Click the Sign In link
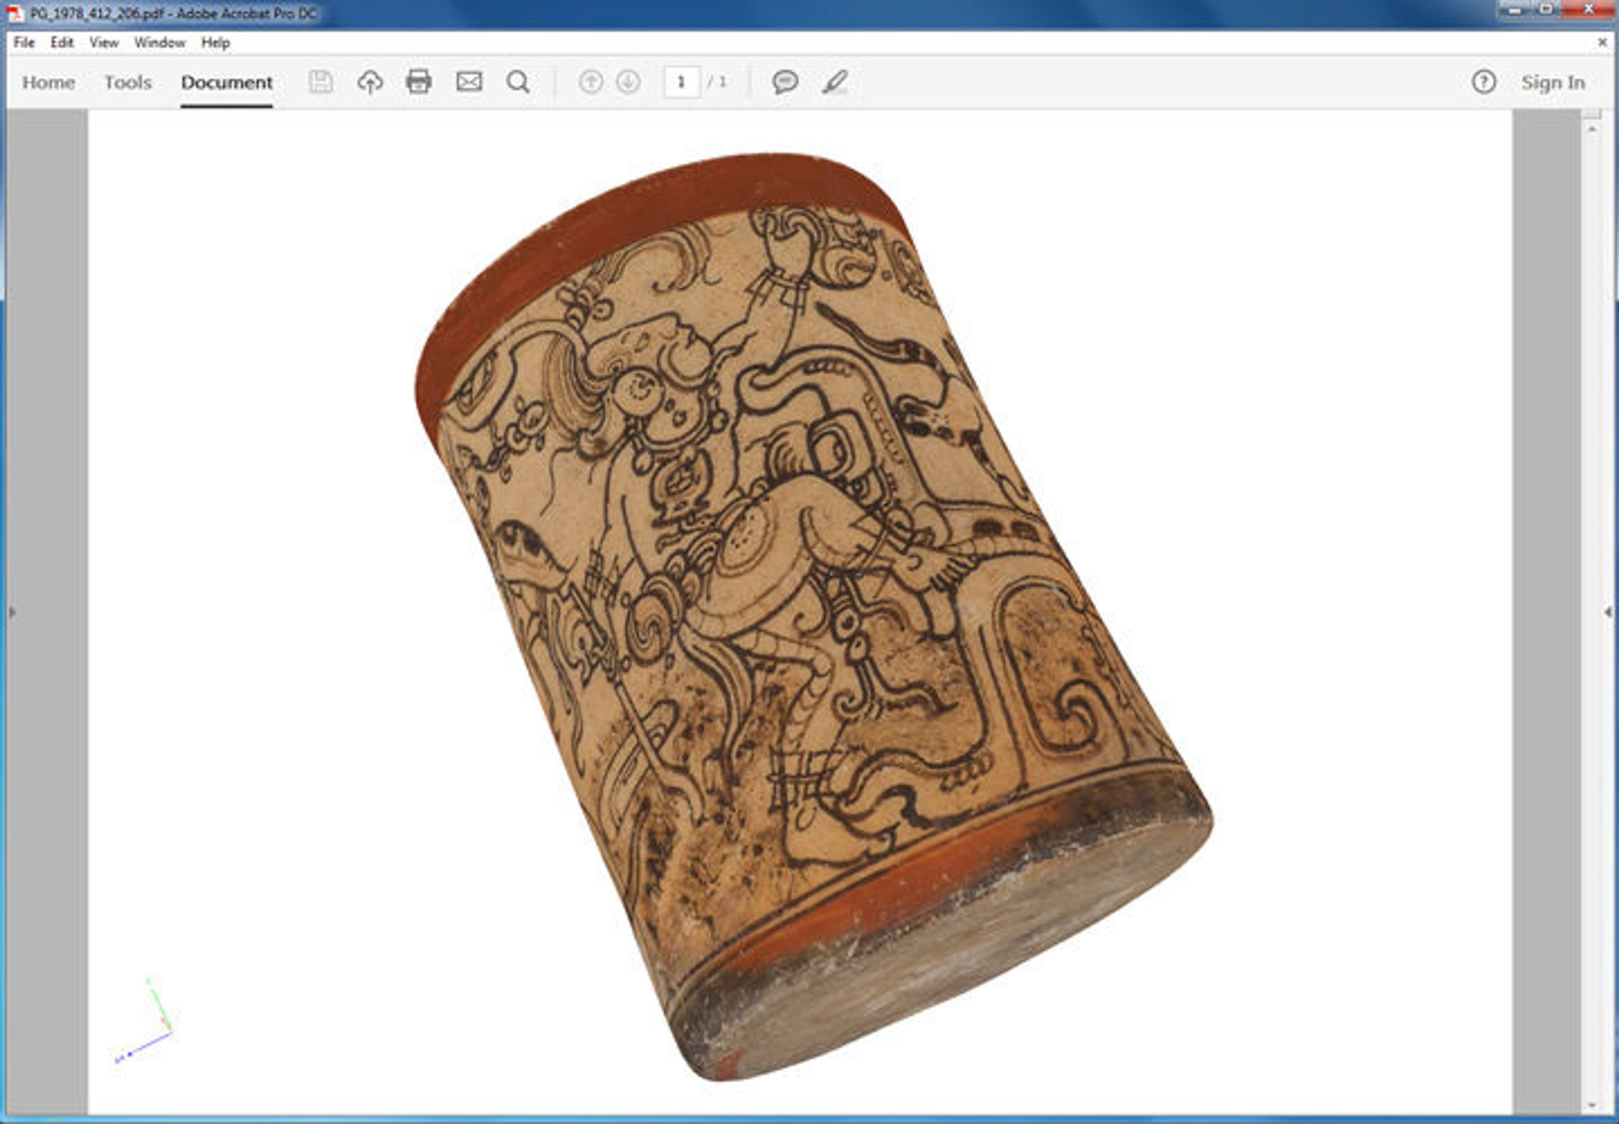Image resolution: width=1619 pixels, height=1124 pixels. (x=1553, y=83)
